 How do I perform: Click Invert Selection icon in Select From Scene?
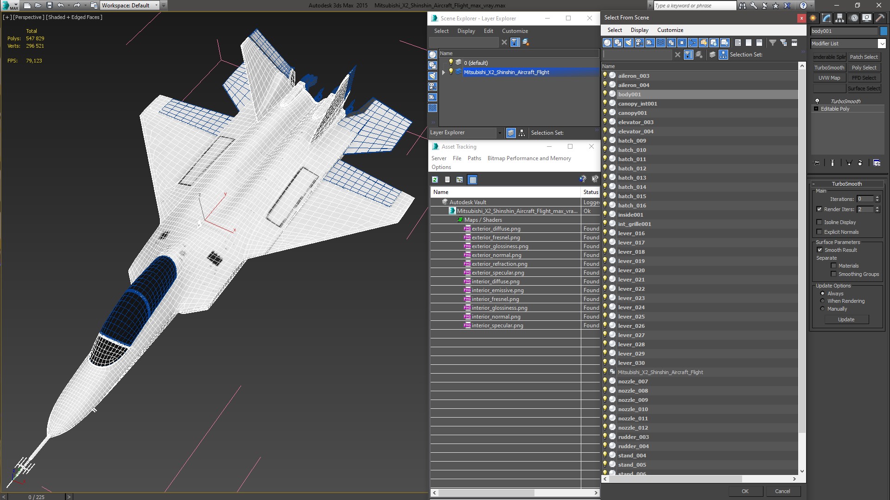759,43
